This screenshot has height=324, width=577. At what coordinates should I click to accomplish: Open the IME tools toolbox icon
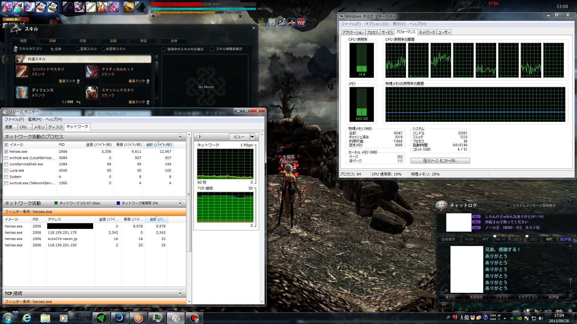[x=479, y=317]
